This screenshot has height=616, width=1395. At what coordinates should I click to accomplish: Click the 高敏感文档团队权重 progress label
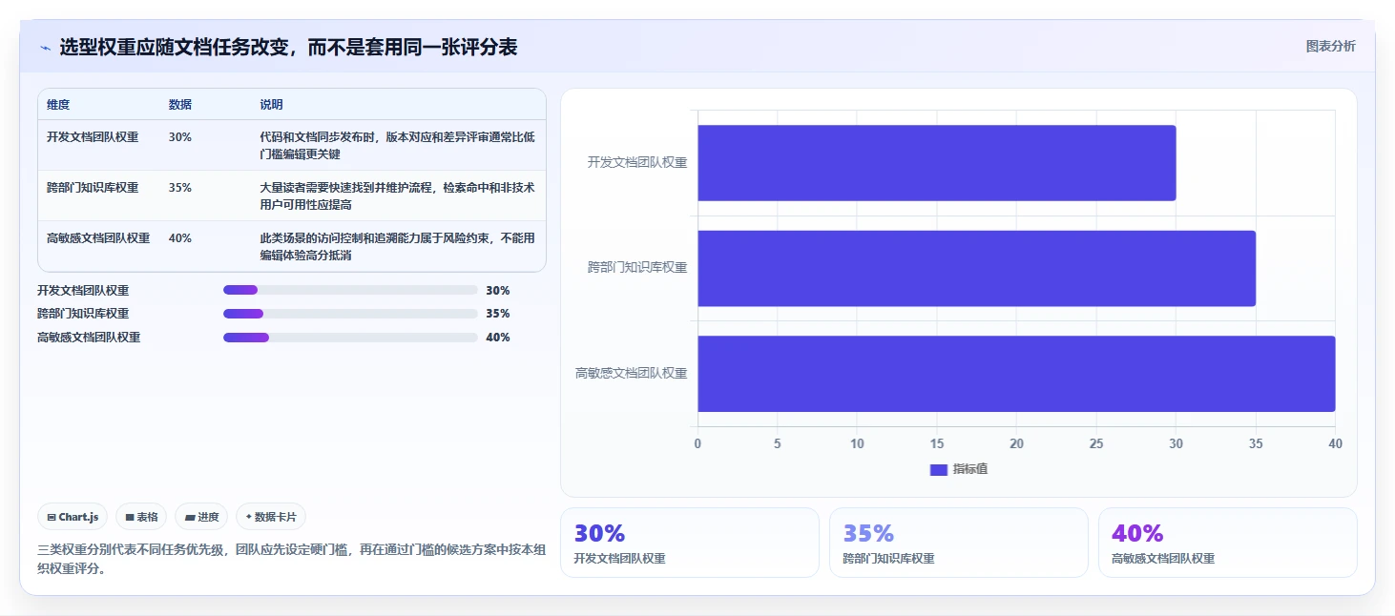click(89, 338)
